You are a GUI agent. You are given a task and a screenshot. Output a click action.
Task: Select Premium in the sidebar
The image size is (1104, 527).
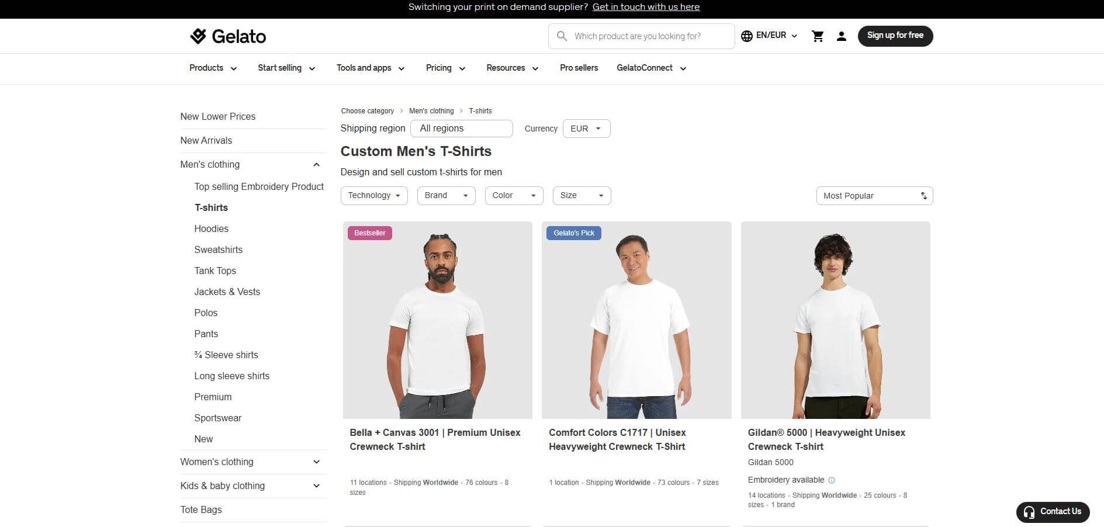pyautogui.click(x=213, y=397)
